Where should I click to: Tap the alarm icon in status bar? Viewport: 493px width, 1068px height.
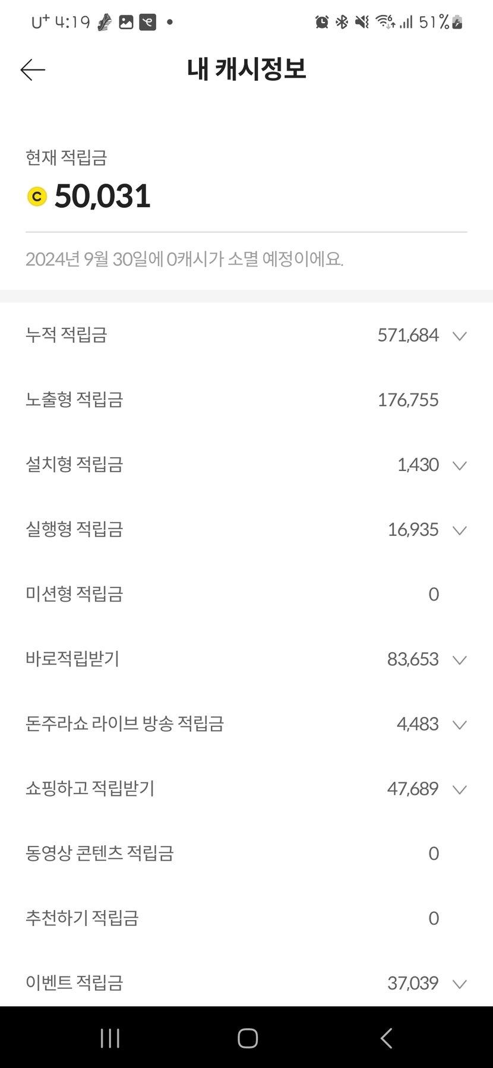pyautogui.click(x=322, y=23)
